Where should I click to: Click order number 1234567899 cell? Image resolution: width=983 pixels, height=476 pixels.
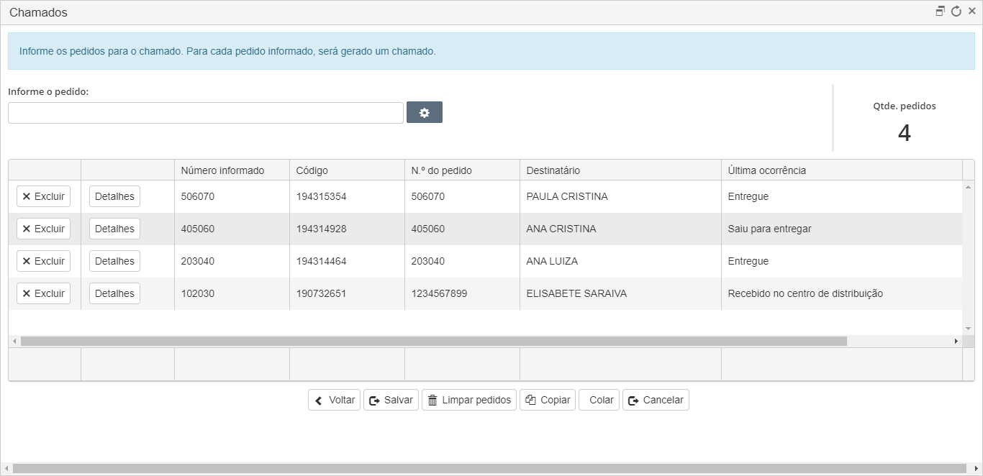(462, 293)
